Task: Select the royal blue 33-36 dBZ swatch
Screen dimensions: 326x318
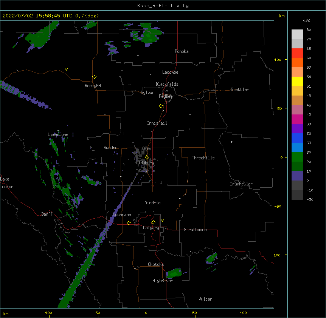Action: click(x=297, y=138)
